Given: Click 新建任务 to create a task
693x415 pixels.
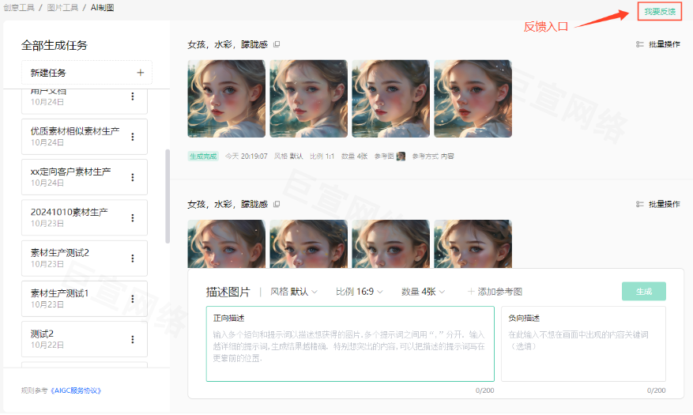Looking at the screenshot, I should coord(87,73).
